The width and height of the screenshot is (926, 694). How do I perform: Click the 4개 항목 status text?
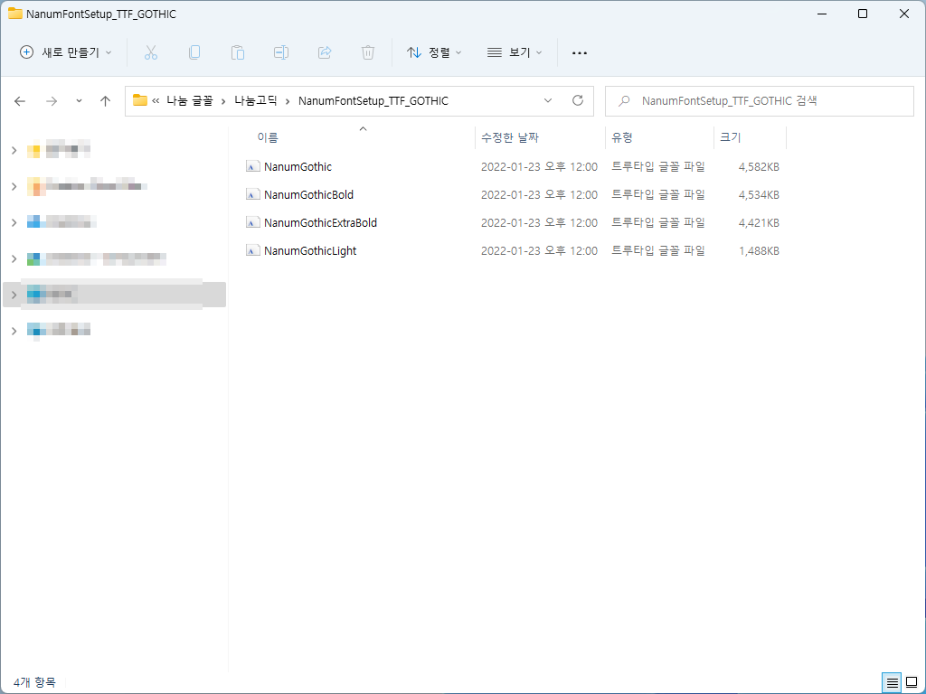(34, 682)
